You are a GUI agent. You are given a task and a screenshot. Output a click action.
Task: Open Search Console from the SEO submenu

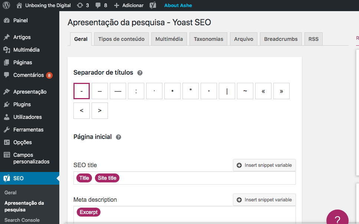coord(22,220)
